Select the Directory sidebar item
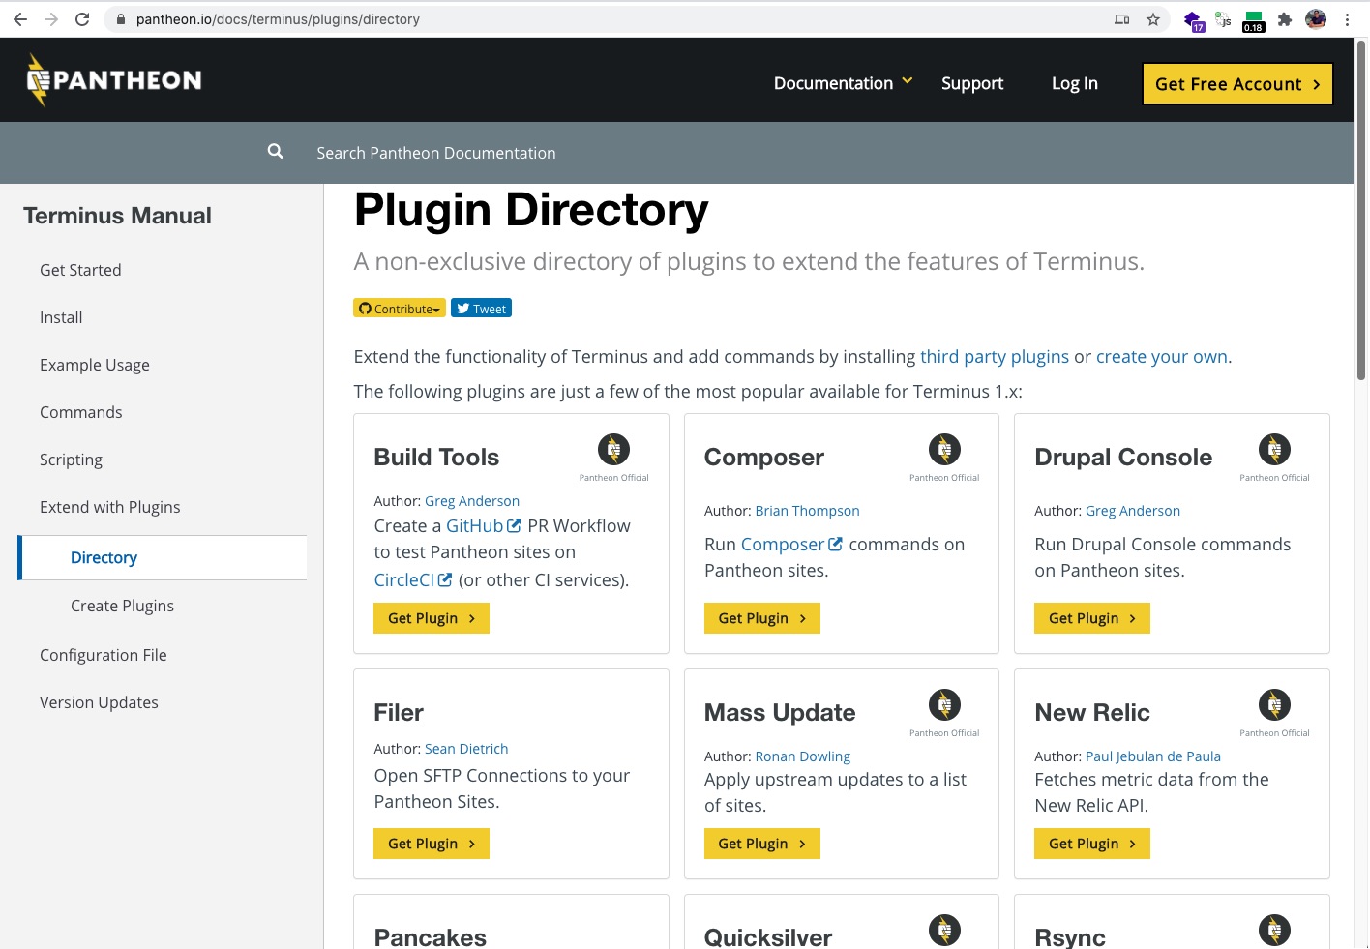The height and width of the screenshot is (949, 1370). (163, 557)
